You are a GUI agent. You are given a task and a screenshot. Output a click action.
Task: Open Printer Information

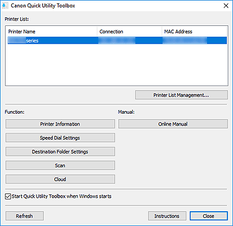[60, 124]
